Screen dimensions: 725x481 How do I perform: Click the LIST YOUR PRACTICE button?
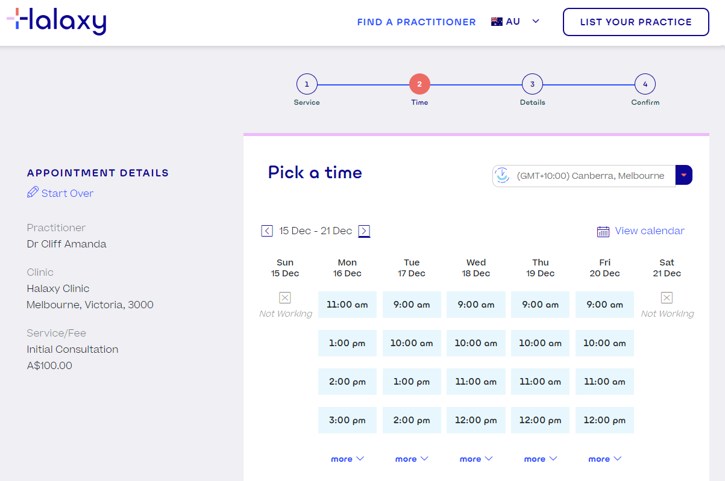[x=635, y=22]
